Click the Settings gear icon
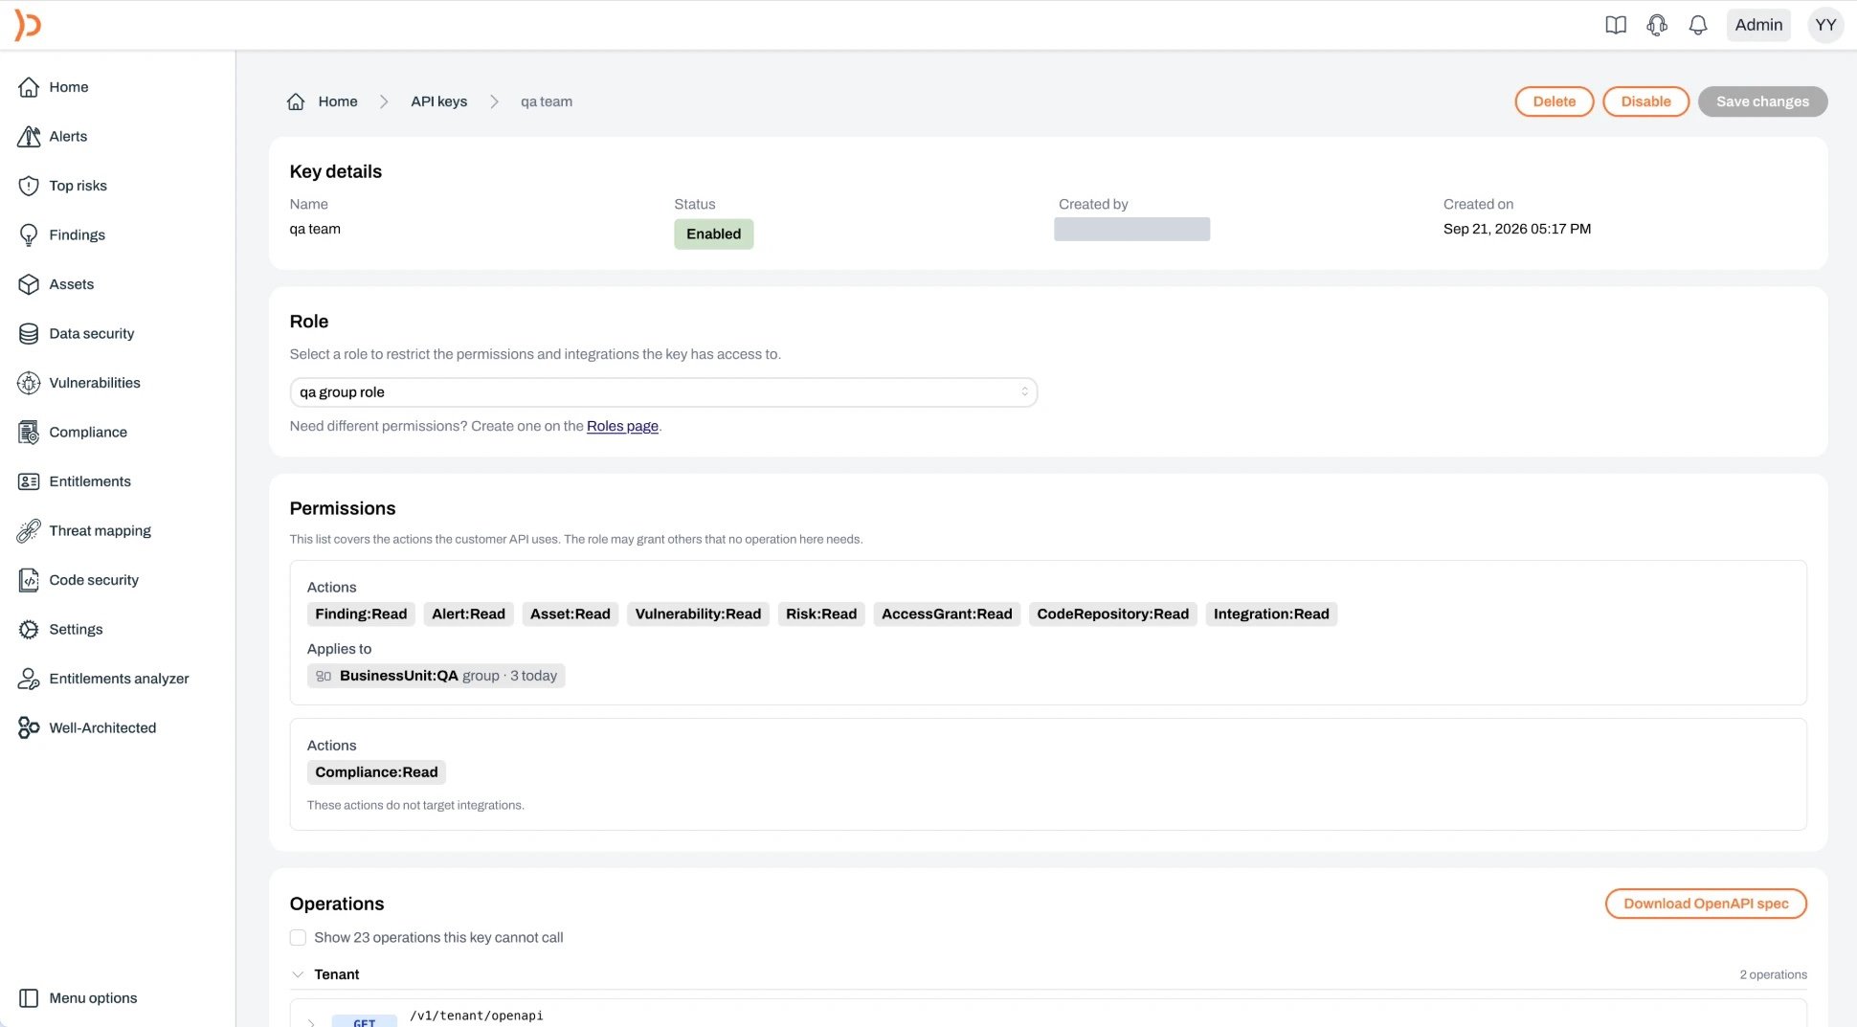Viewport: 1857px width, 1027px height. tap(29, 629)
